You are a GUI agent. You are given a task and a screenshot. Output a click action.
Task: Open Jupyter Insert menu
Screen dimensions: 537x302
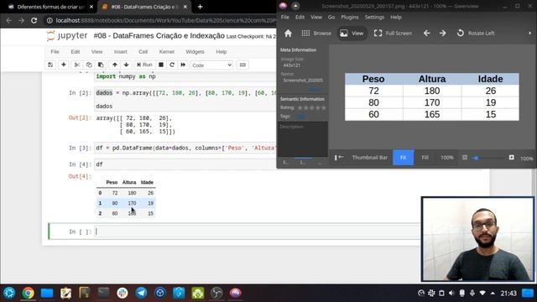point(120,52)
